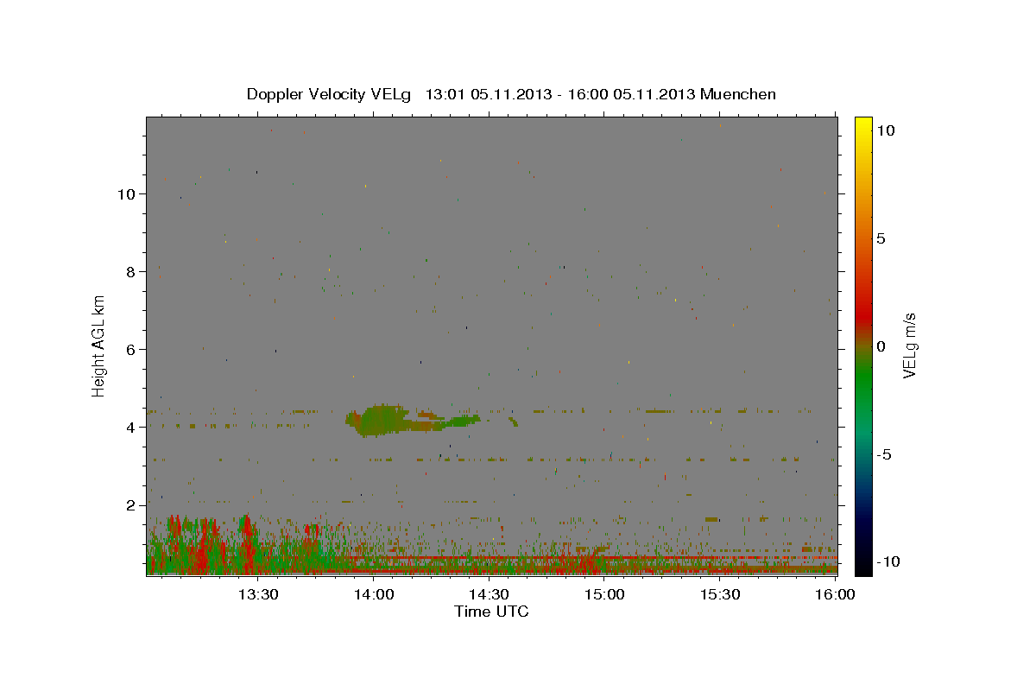Click the '14:30' time axis label
Image resolution: width=1036 pixels, height=691 pixels.
click(490, 594)
